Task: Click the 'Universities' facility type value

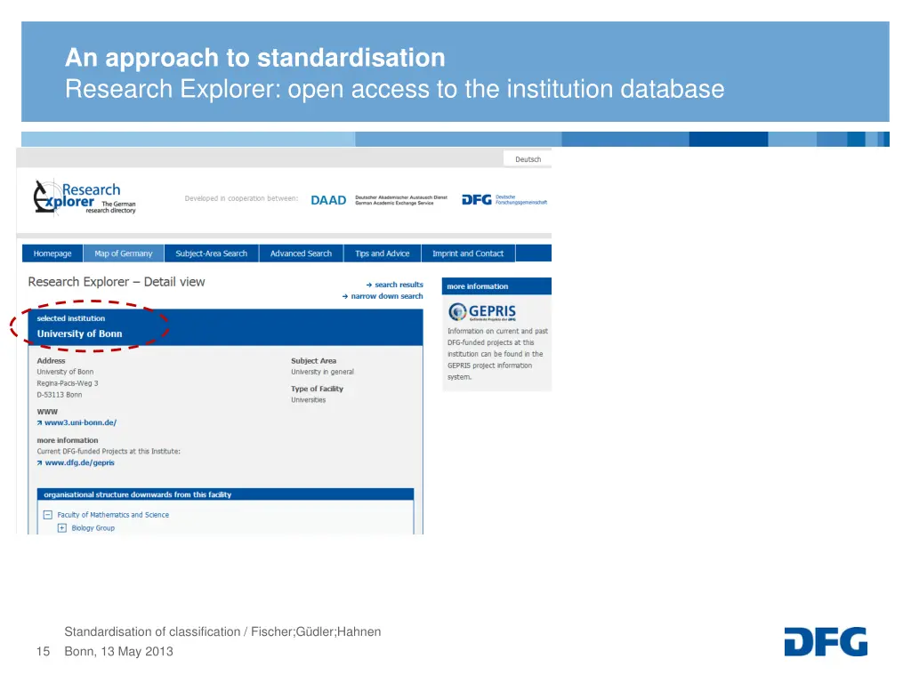Action: pos(309,400)
